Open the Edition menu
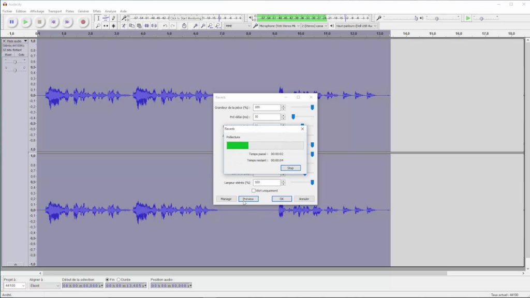 (x=21, y=11)
